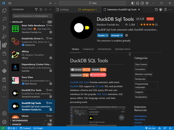174x130 pixels.
Task: Toggle the secondary side bar layout button
Action: tap(142, 3)
